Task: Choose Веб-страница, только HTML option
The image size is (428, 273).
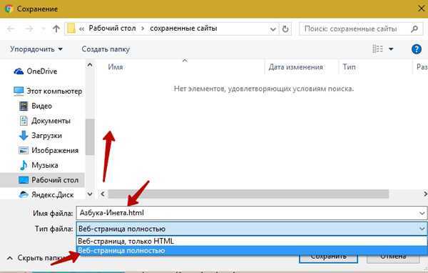Action: coord(252,241)
